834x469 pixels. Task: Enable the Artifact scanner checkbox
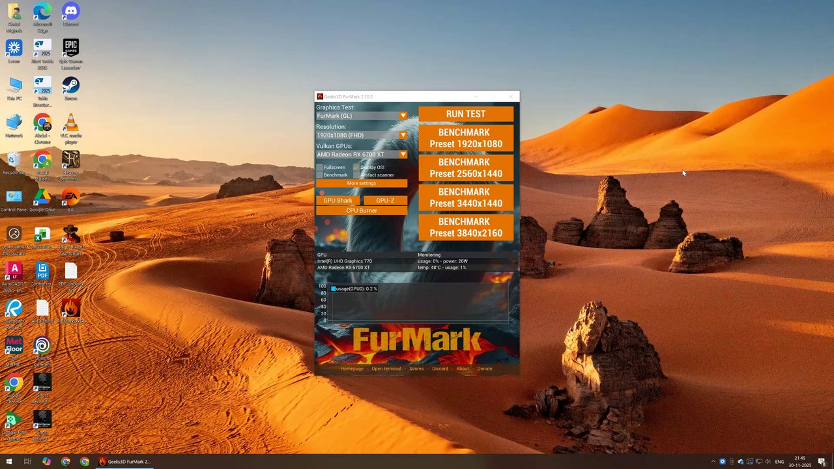click(x=356, y=175)
